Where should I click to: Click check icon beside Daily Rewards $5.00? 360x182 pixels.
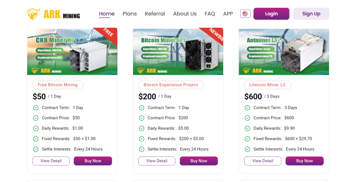pyautogui.click(x=141, y=128)
